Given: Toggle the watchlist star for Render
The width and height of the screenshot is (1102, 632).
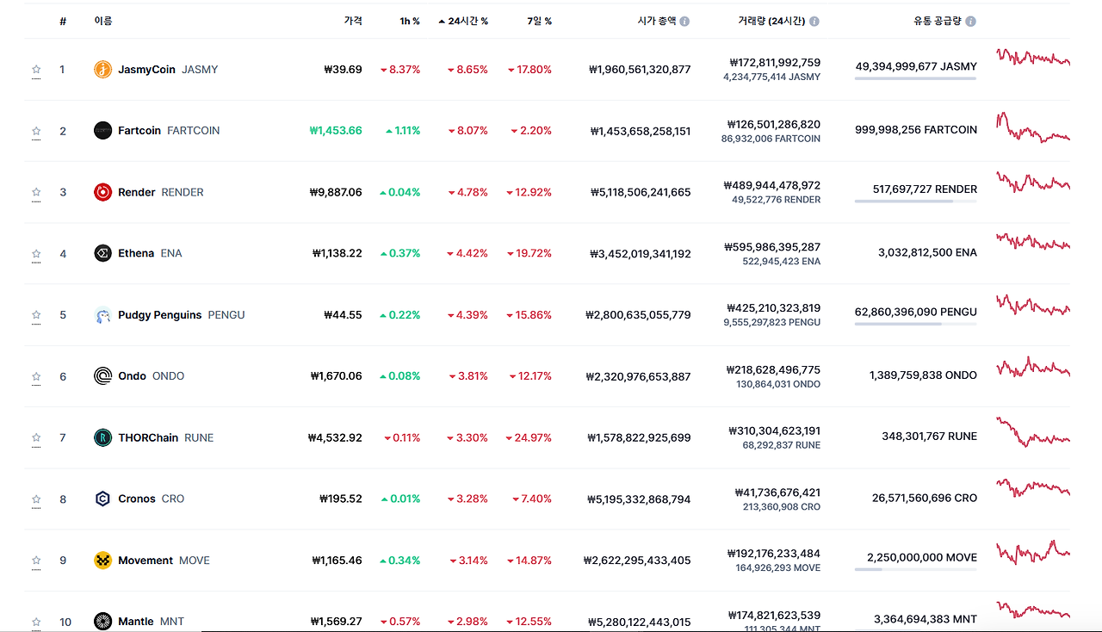Looking at the screenshot, I should (36, 192).
